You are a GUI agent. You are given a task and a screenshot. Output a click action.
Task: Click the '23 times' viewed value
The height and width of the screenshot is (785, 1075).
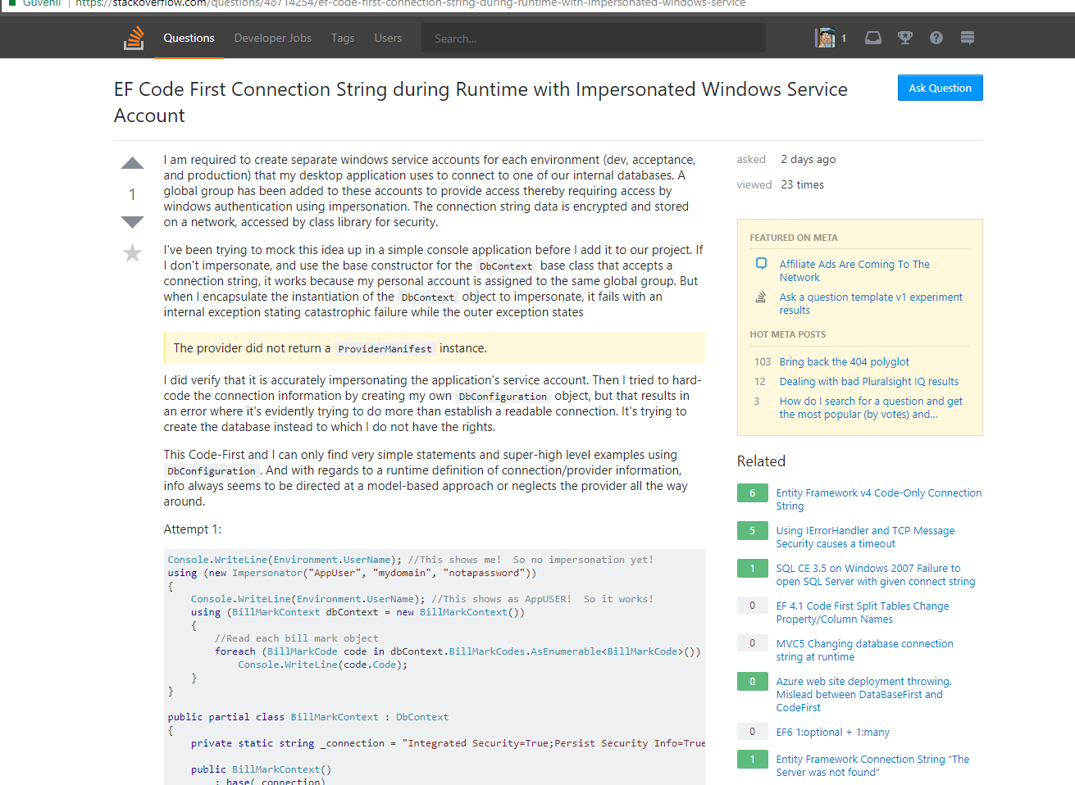pyautogui.click(x=802, y=184)
